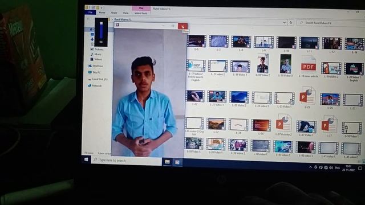365x205 pixels.
Task: Switch to File Explorer on the taskbar
Action: click(167, 162)
